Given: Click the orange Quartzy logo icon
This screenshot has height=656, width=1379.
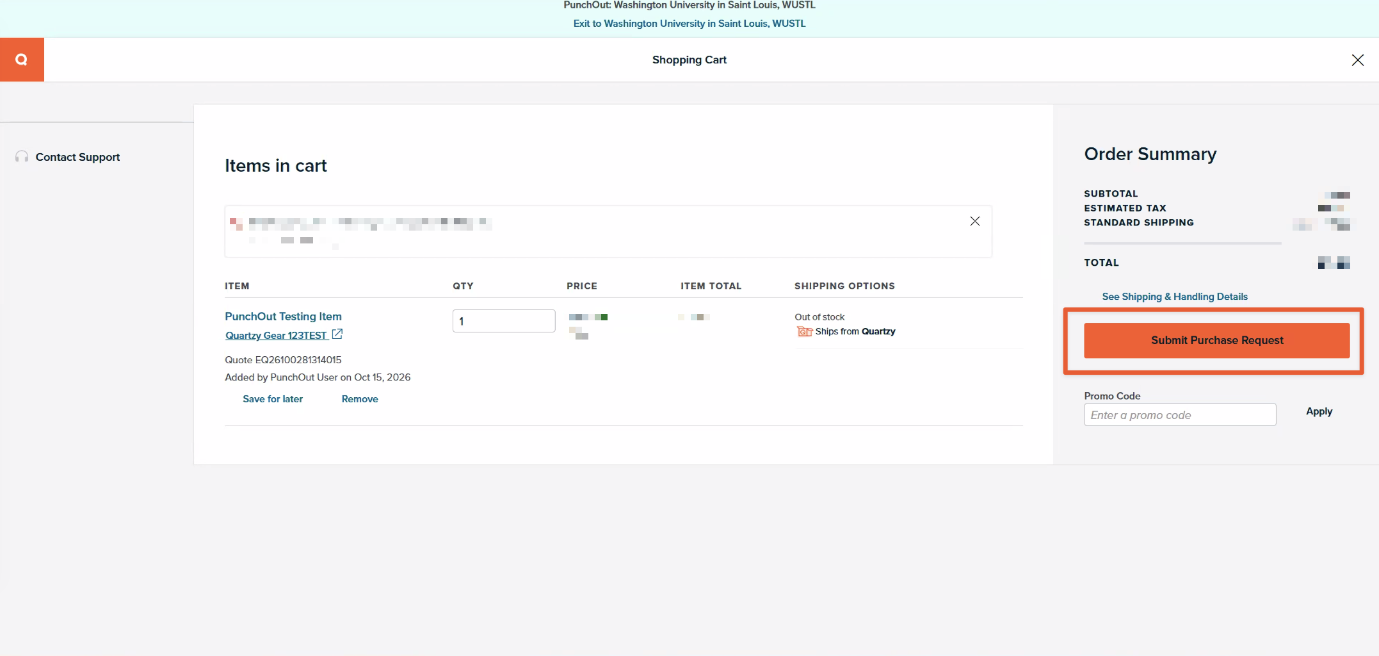Looking at the screenshot, I should coord(22,60).
